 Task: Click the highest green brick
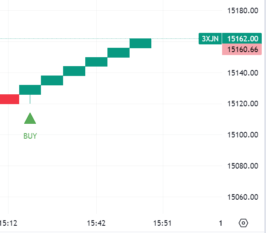pyautogui.click(x=141, y=43)
